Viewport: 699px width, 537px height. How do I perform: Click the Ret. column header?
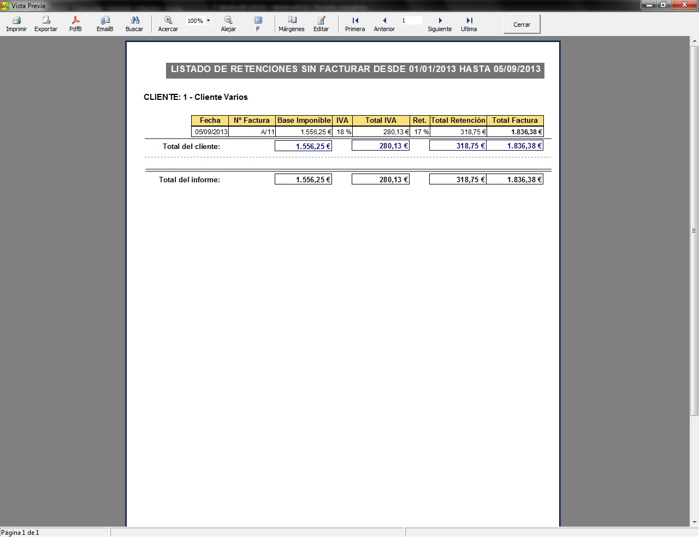click(420, 121)
